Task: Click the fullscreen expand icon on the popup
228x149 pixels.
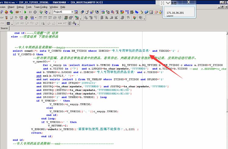Action: point(163,3)
